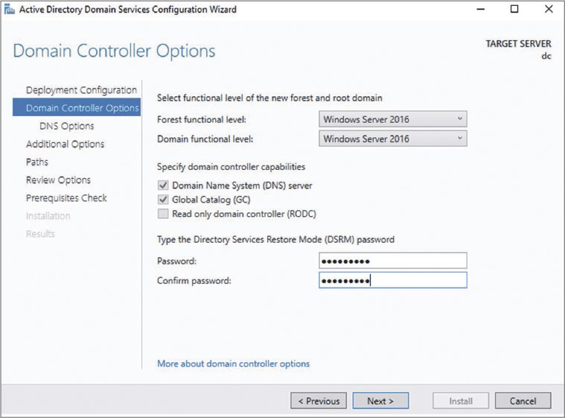Viewport: 565px width, 418px height.
Task: Switch to Additional Options page
Action: pos(65,144)
